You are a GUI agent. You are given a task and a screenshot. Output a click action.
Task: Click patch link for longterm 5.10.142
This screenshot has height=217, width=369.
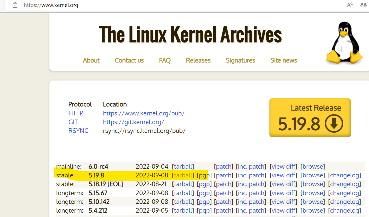[x=224, y=202]
